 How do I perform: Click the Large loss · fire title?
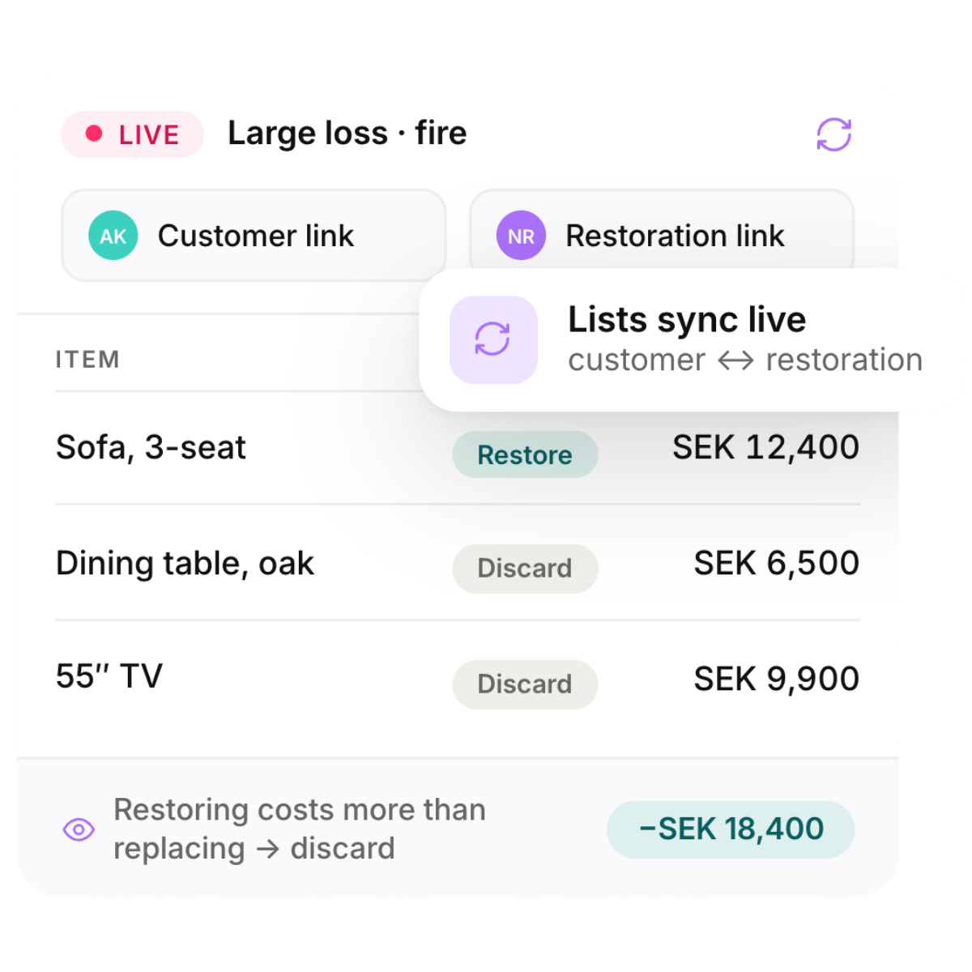347,134
